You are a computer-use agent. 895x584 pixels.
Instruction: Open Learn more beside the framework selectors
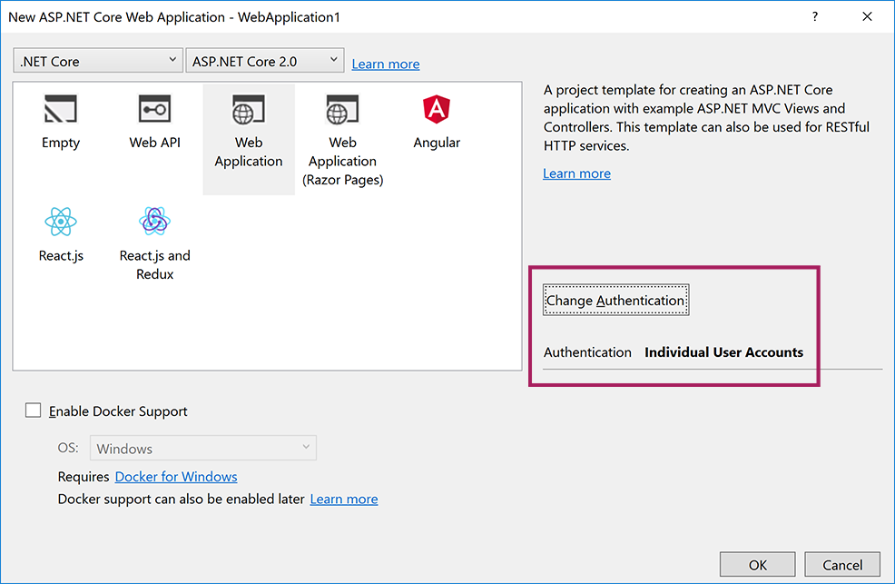(385, 64)
